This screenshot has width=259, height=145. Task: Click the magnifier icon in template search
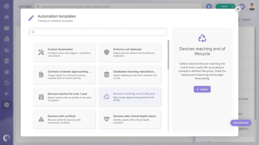click(33, 32)
